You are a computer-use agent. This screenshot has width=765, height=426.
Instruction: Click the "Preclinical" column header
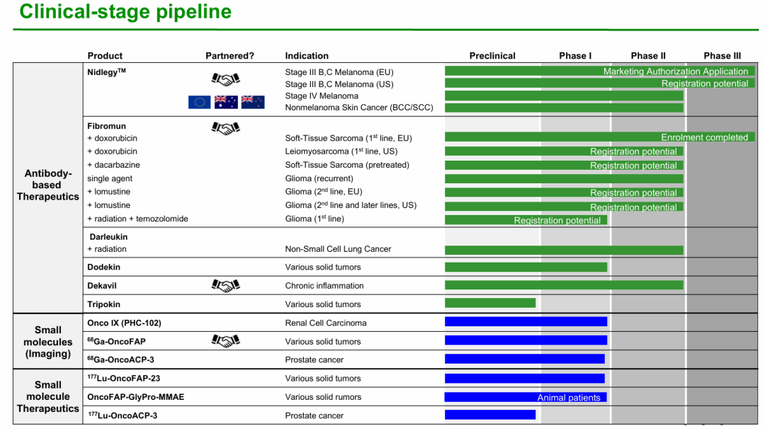(x=492, y=56)
